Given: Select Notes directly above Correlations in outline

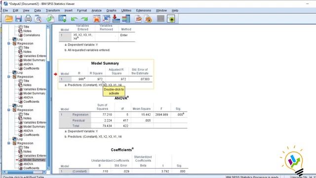Looking at the screenshot, I should [27, 31].
